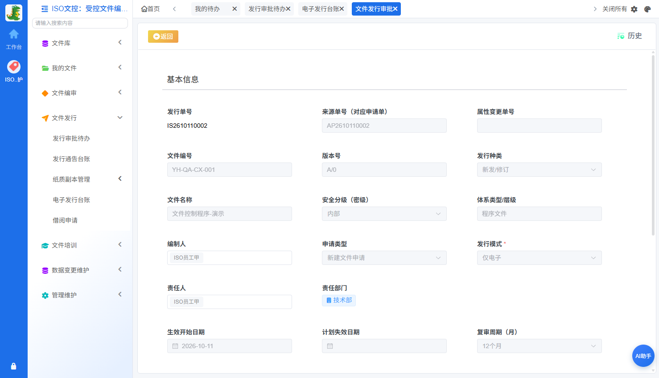Open settings gear icon in the top bar
This screenshot has width=659, height=378.
[634, 9]
